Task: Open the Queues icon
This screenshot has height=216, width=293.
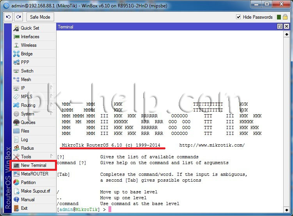Action: coord(16,122)
